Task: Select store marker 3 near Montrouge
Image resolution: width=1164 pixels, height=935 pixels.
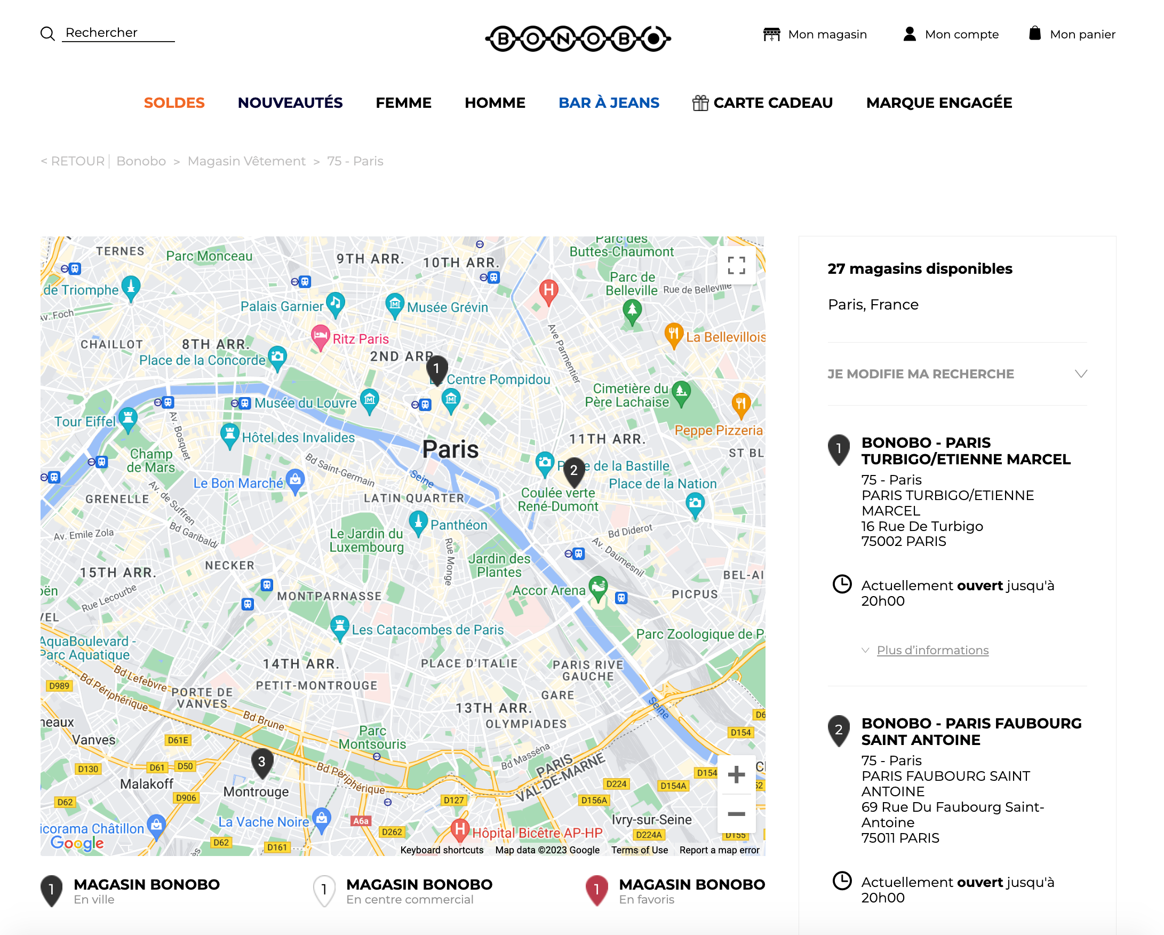Action: coord(262,762)
